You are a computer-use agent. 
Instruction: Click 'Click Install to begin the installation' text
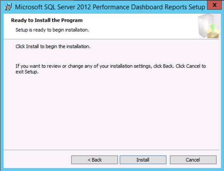tap(53, 46)
